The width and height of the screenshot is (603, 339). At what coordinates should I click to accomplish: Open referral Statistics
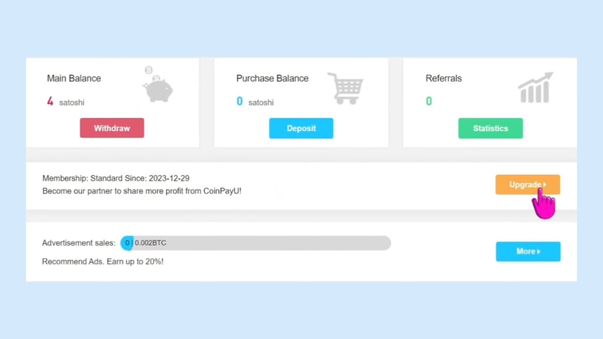point(490,128)
